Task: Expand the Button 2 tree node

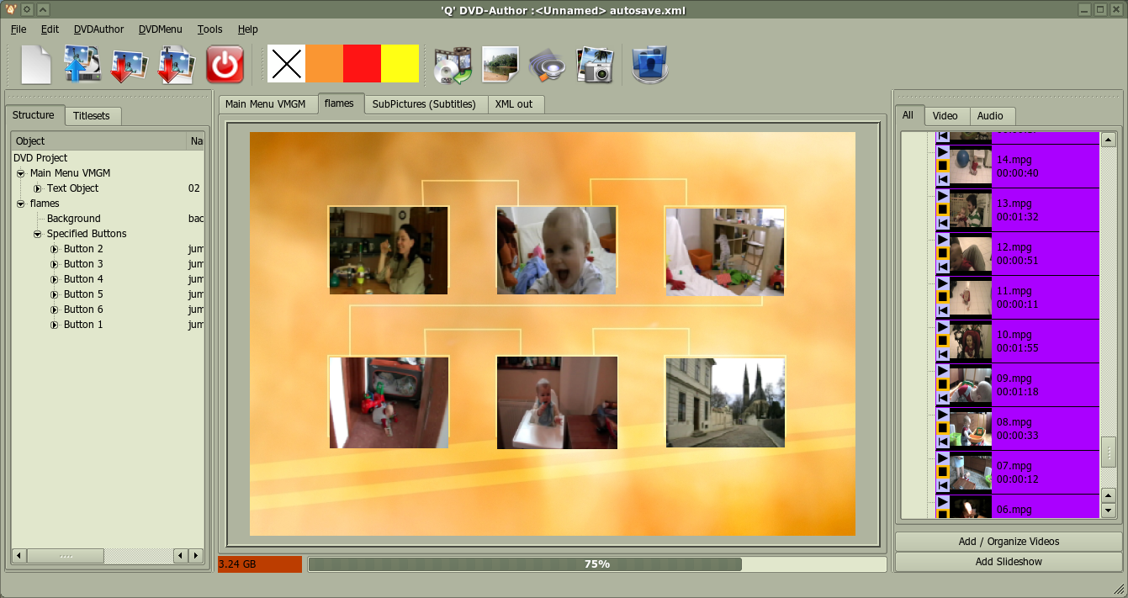Action: [x=55, y=249]
